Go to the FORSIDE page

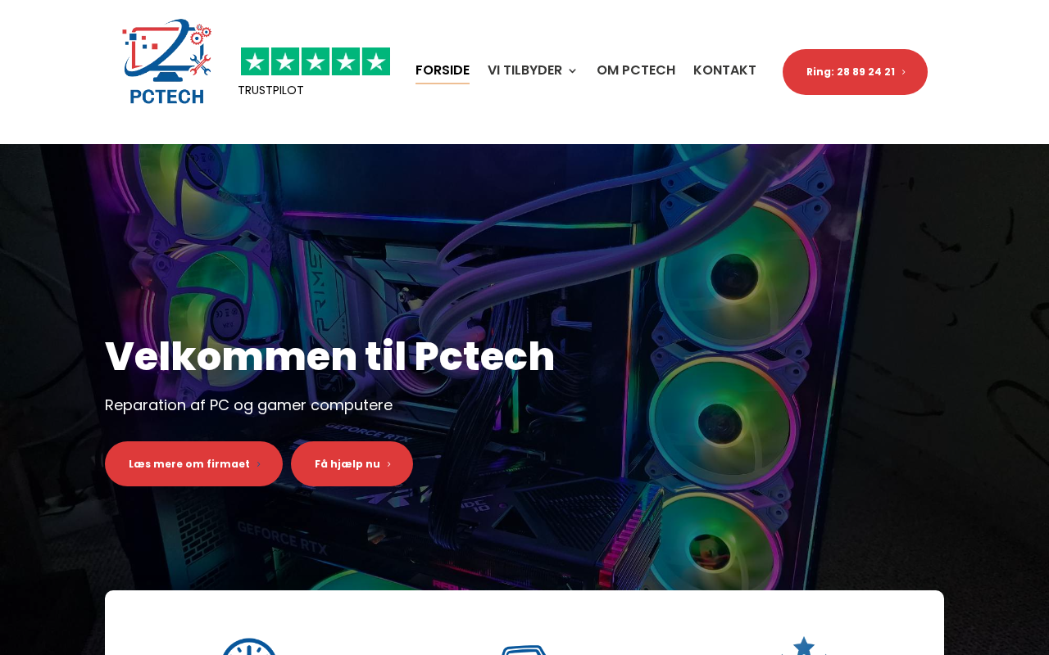pyautogui.click(x=443, y=70)
